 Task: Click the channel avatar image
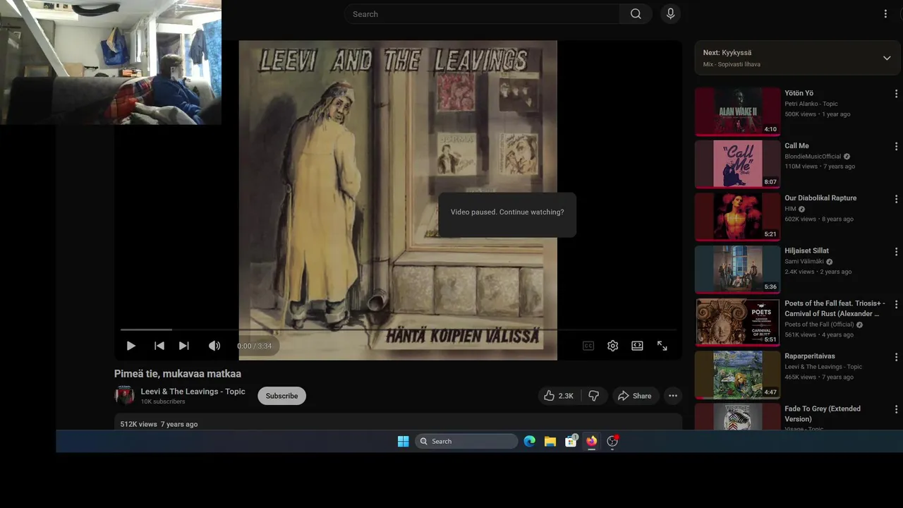coord(124,395)
